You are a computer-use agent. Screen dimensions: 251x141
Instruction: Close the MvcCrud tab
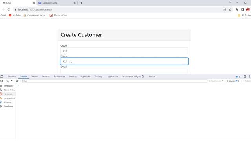click(34, 3)
